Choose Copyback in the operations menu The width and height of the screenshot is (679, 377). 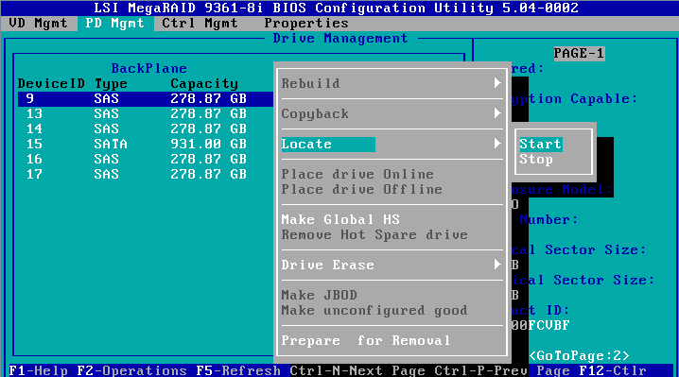point(315,113)
